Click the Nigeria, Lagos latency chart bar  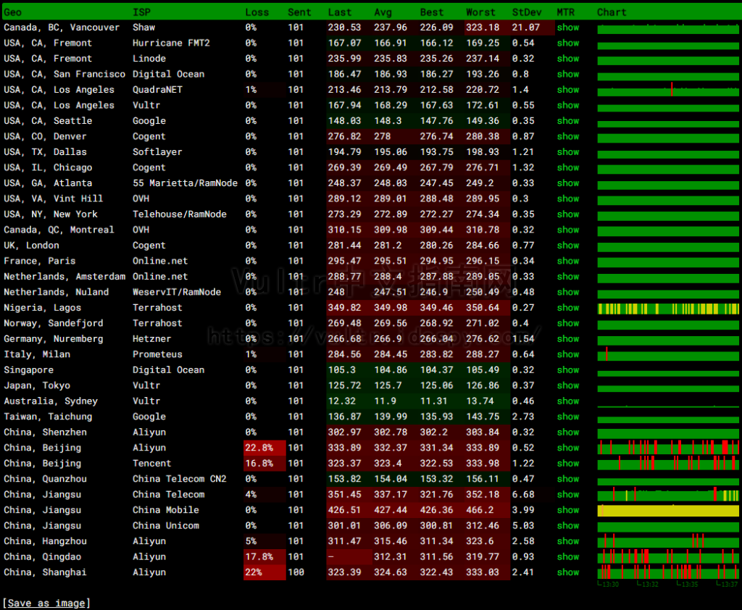[668, 309]
